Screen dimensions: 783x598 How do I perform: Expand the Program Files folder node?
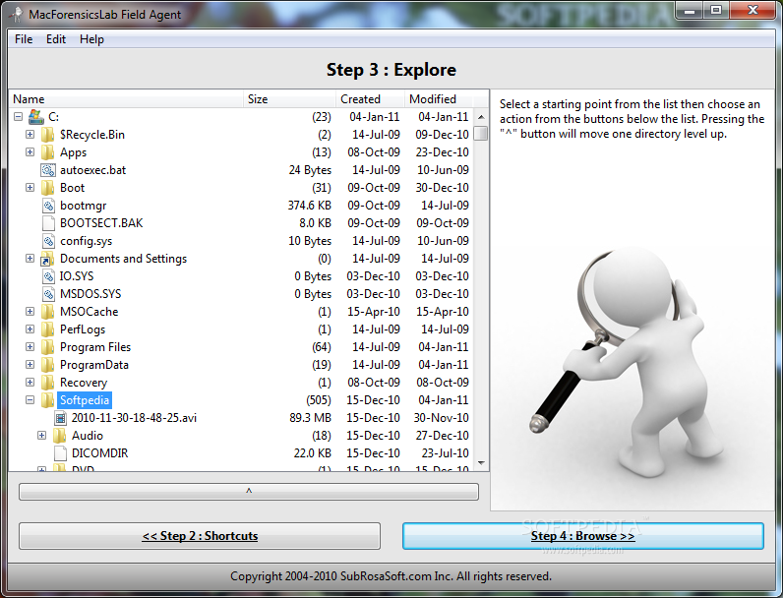click(30, 347)
